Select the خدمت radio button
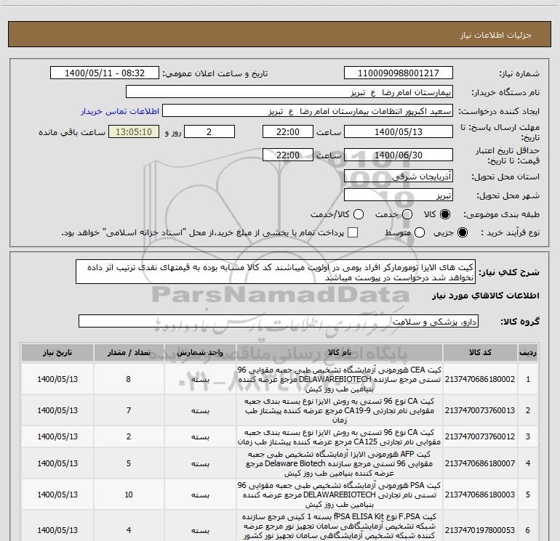560x541 pixels. 407,214
